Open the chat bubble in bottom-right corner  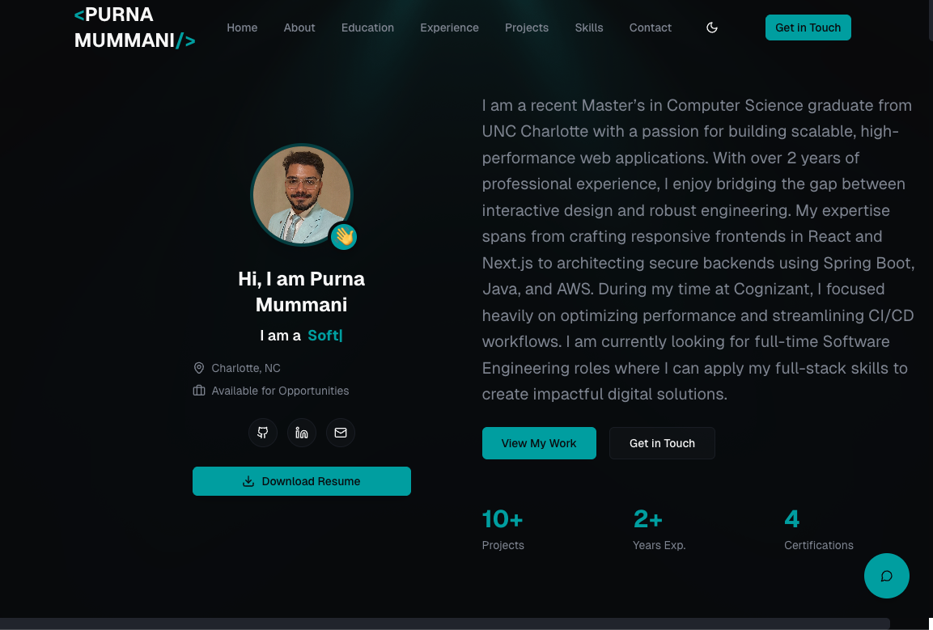tap(886, 576)
